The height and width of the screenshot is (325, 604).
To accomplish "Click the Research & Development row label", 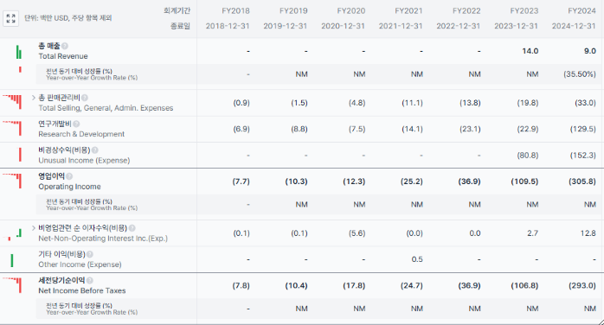I will (81, 134).
